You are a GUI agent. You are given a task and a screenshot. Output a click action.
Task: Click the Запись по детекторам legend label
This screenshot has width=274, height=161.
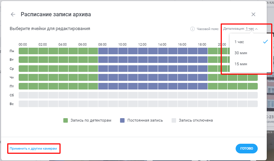91,120
